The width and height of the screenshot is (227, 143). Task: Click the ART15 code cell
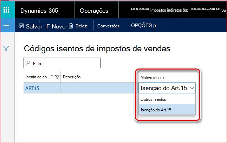point(32,88)
